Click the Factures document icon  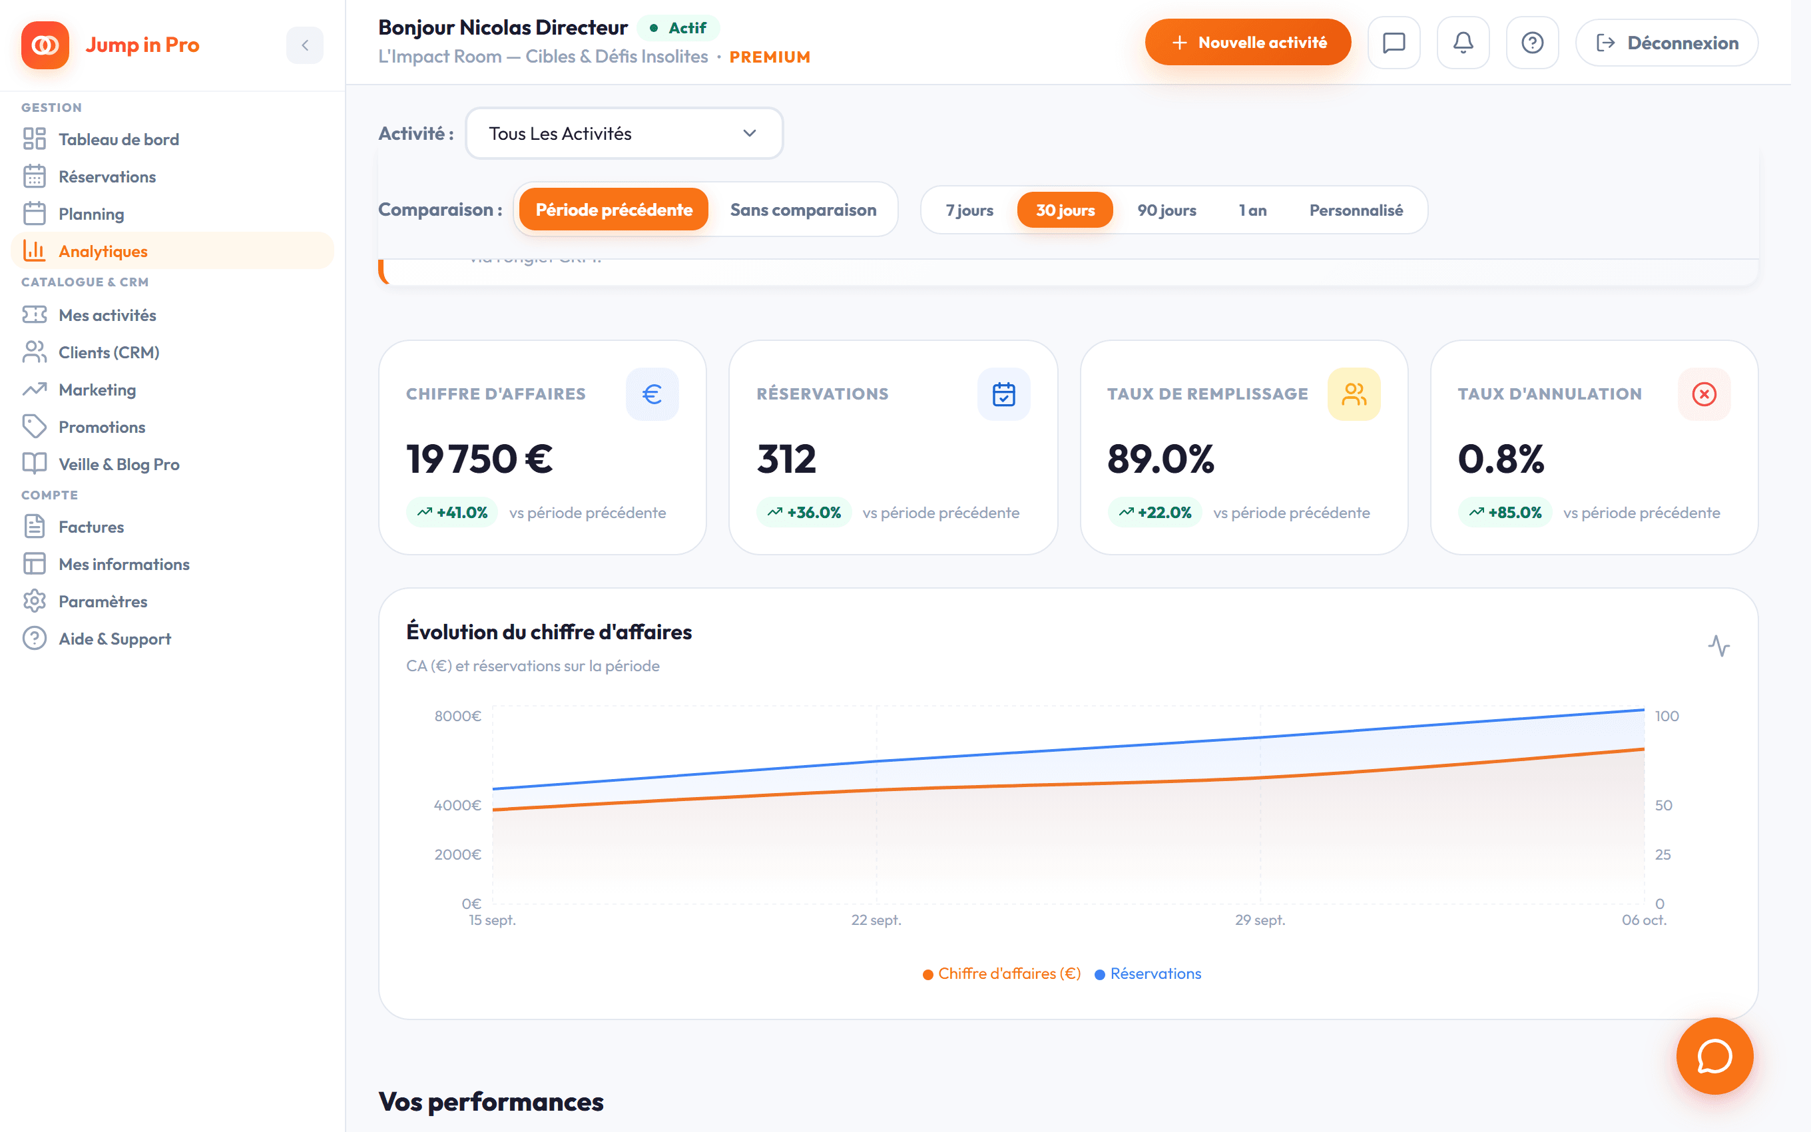click(x=35, y=526)
